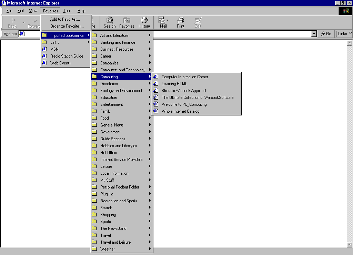Select the Entertainment folder

click(122, 104)
